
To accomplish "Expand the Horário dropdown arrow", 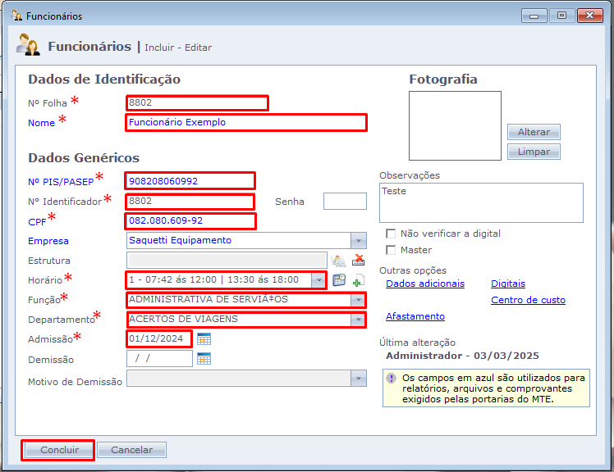I will point(318,280).
